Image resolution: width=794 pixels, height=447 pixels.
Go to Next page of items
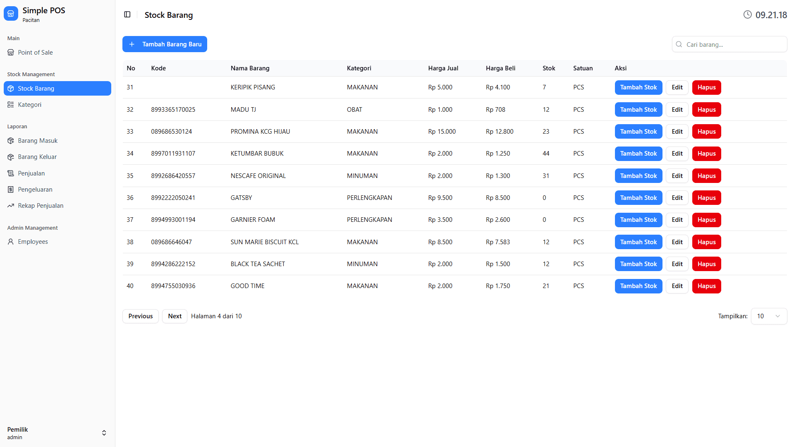point(175,316)
